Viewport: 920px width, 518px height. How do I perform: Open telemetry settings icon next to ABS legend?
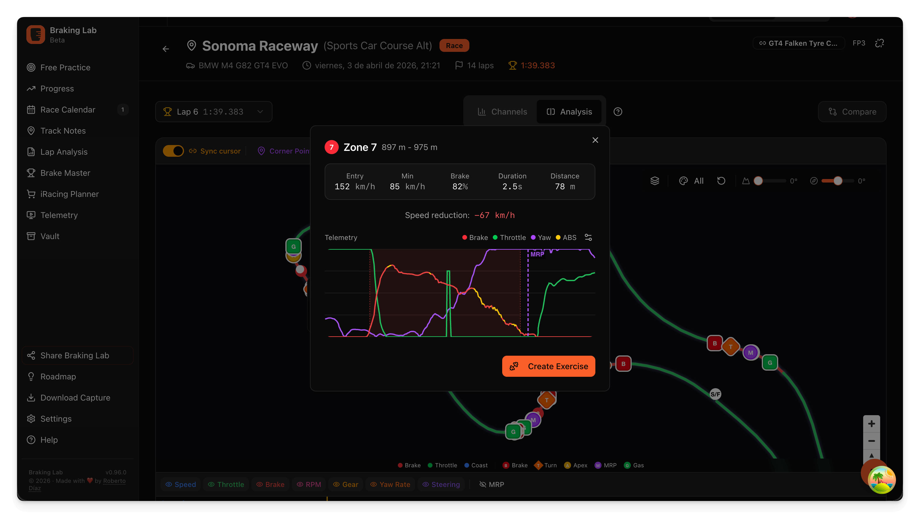point(588,237)
